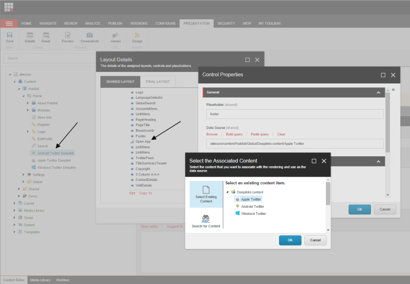Image resolution: width=410 pixels, height=284 pixels.
Task: Click the Data Source path field
Action: 295,144
